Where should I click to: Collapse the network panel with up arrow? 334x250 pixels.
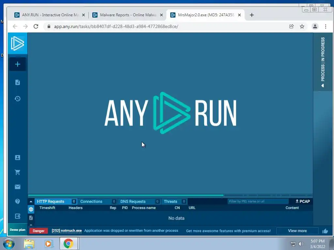(x=31, y=201)
